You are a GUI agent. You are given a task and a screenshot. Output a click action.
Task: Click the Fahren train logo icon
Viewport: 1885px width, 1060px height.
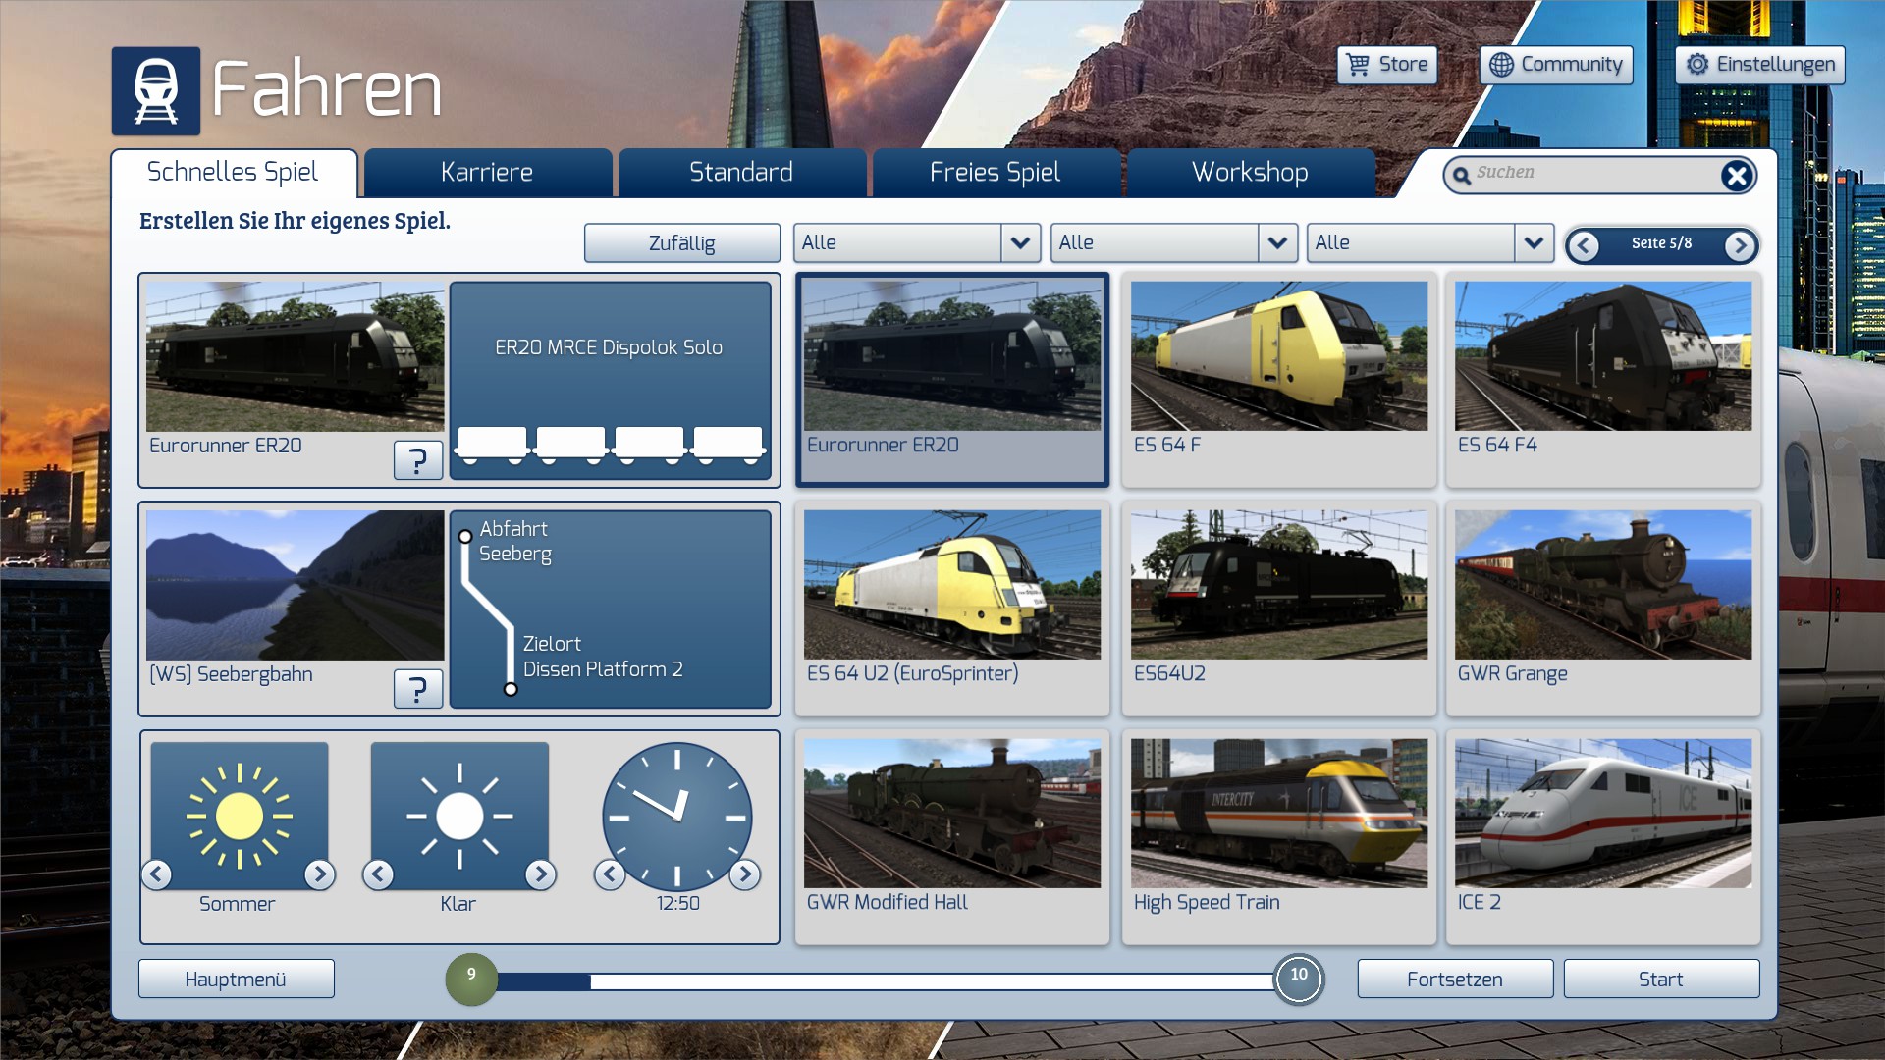155,90
